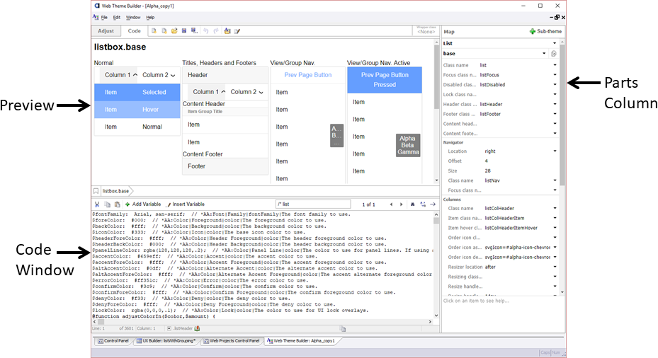Image resolution: width=658 pixels, height=358 pixels.
Task: Restore the inner document window
Action: point(557,17)
